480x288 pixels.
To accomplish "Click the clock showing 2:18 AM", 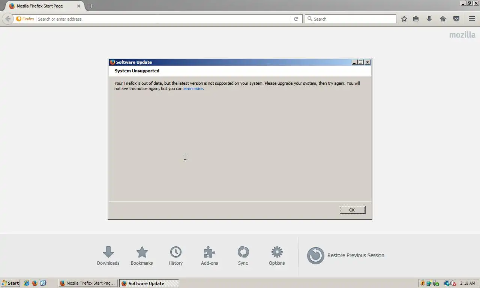I will point(467,283).
